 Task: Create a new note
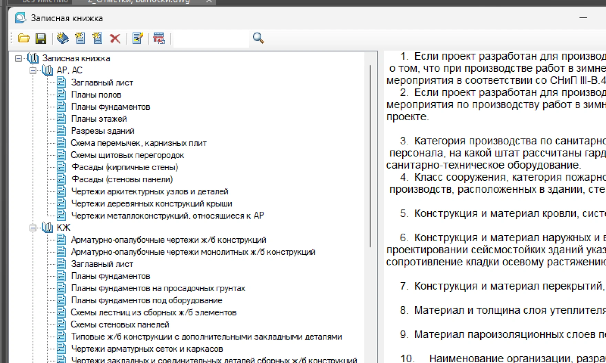point(80,39)
